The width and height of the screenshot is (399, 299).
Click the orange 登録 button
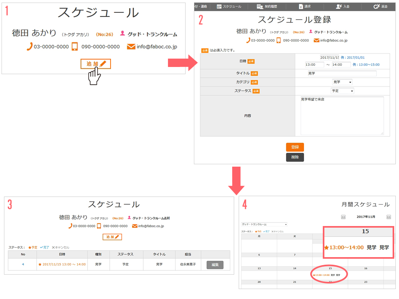pyautogui.click(x=295, y=147)
